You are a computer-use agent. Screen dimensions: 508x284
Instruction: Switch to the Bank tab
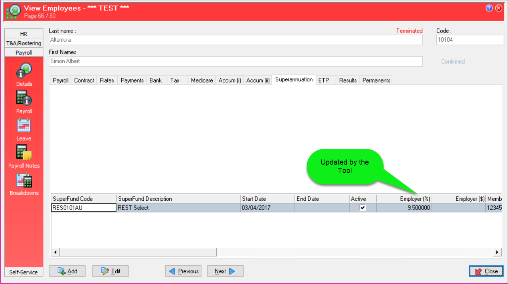pos(156,80)
